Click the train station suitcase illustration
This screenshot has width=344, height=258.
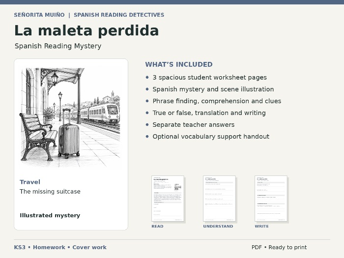(70, 117)
